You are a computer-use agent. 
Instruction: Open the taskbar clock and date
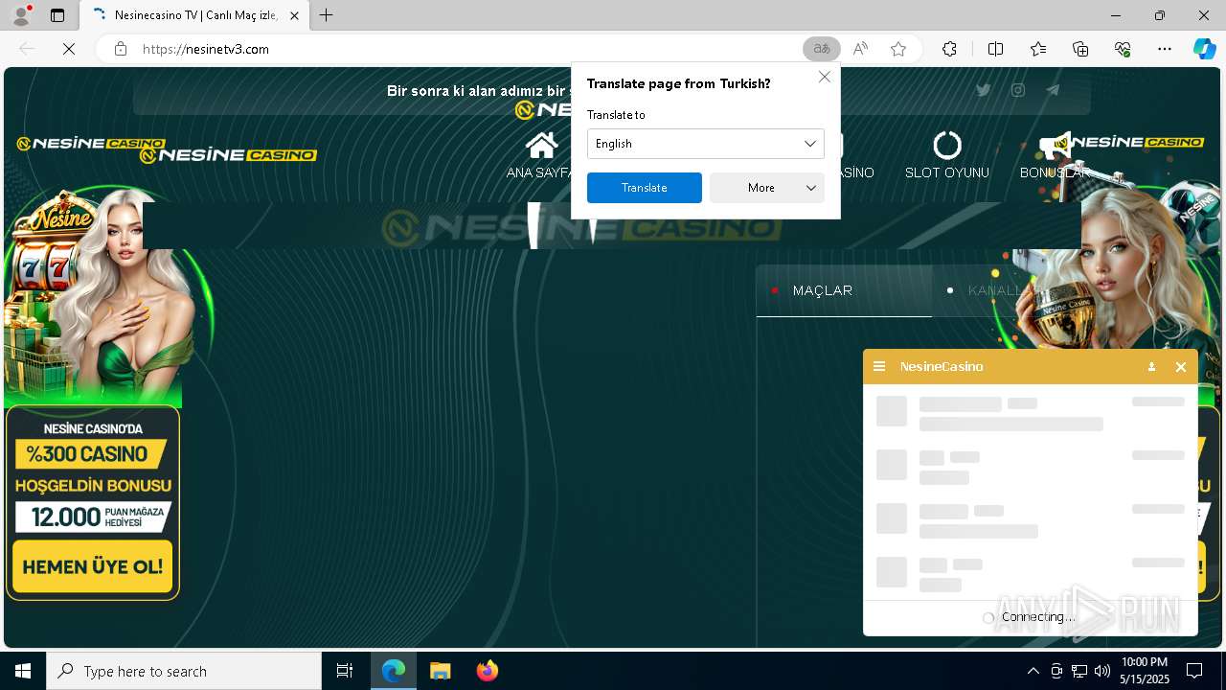[1145, 671]
